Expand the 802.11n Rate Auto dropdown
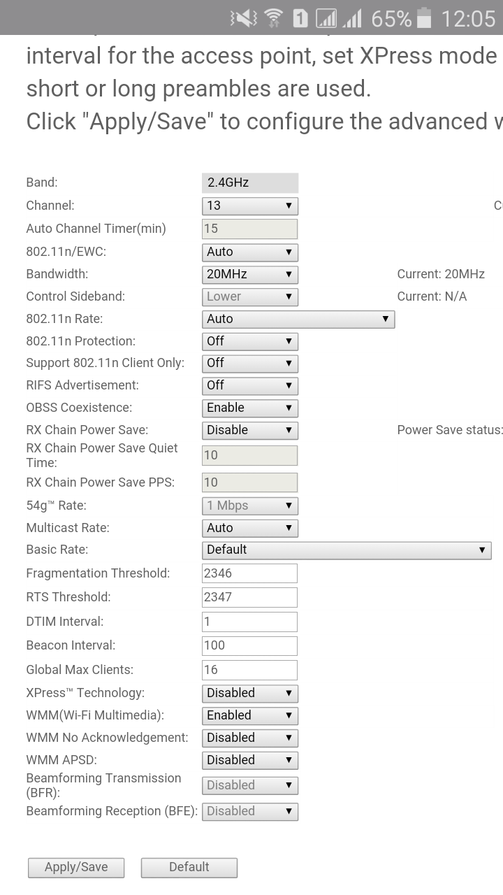Image resolution: width=503 pixels, height=895 pixels. pos(298,319)
